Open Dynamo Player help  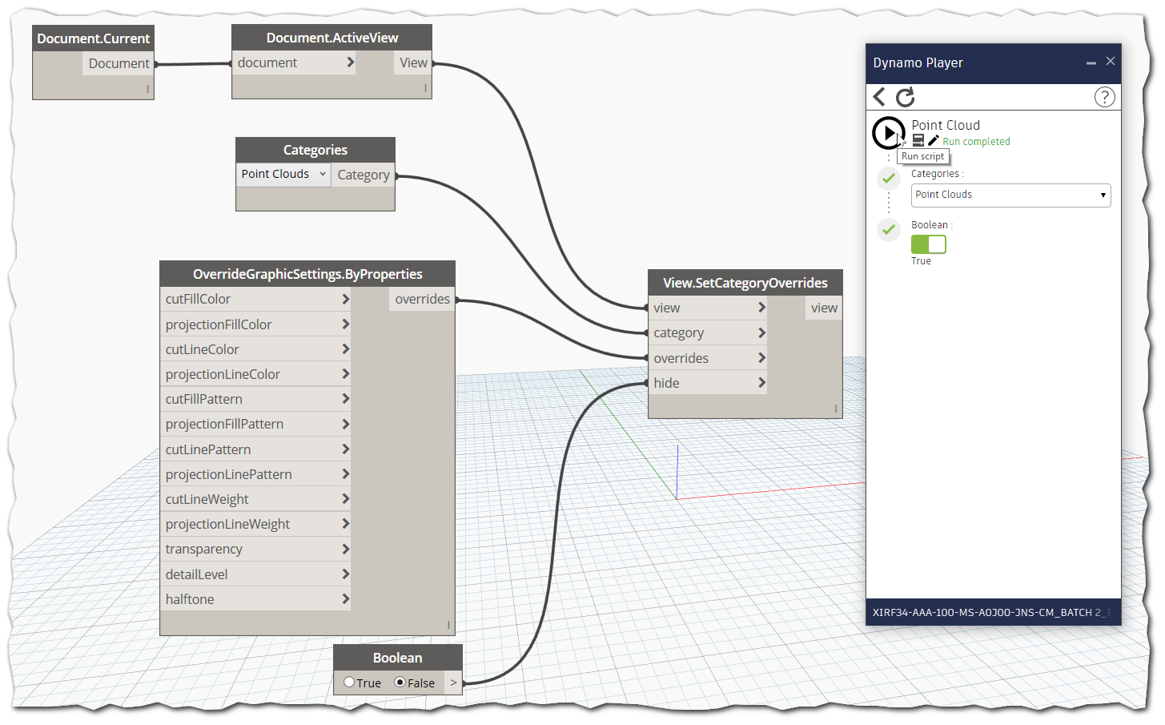pos(1104,97)
